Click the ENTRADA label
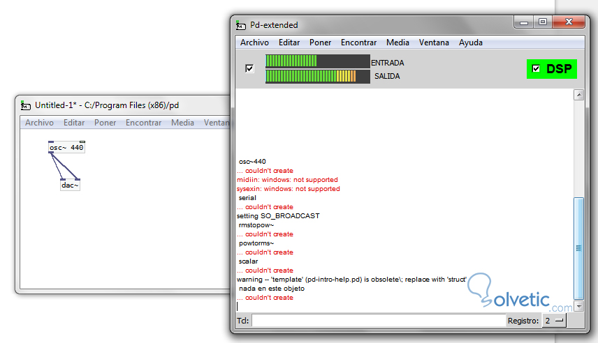The width and height of the screenshot is (598, 343). [388, 63]
